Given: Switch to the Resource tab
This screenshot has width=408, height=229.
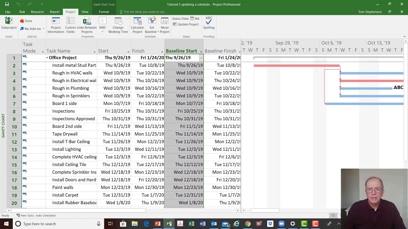Looking at the screenshot, I should (37, 12).
